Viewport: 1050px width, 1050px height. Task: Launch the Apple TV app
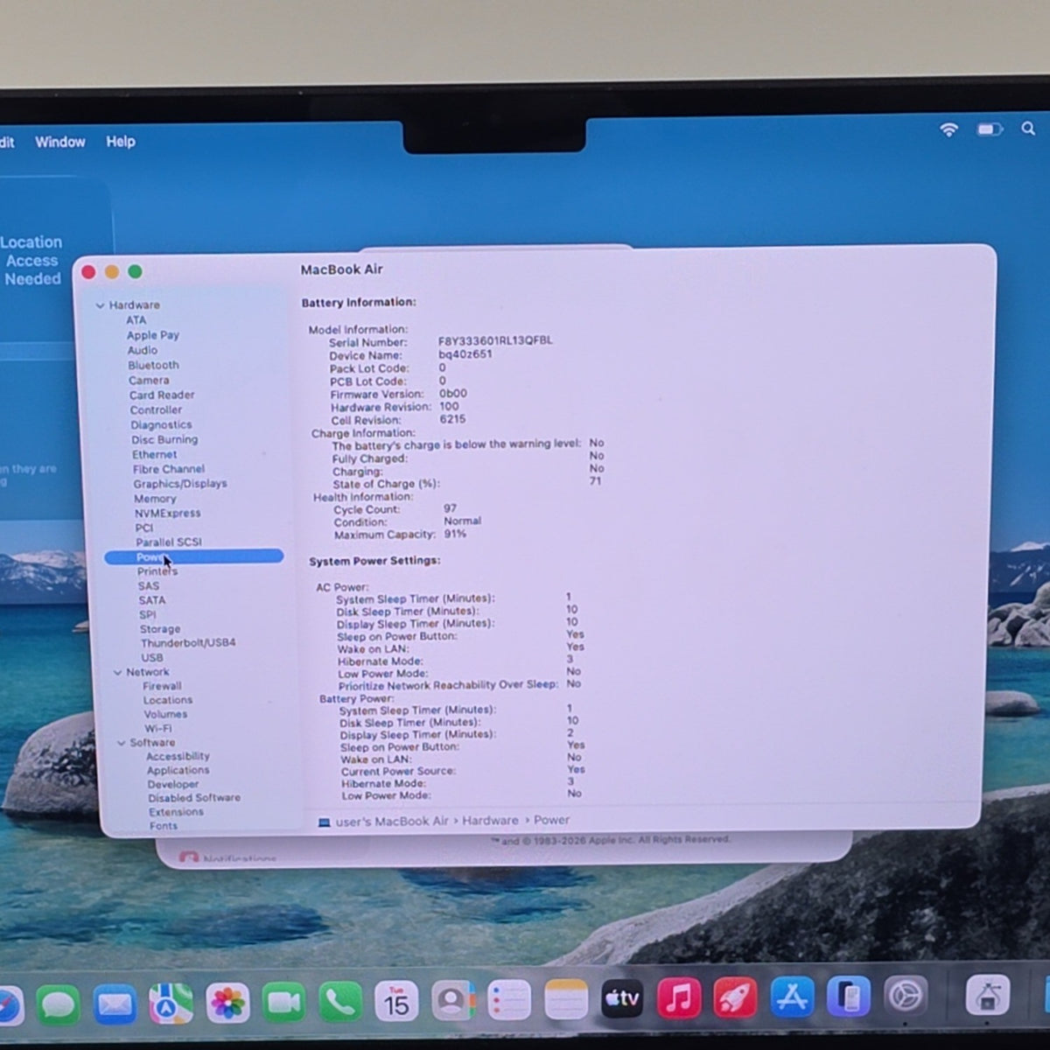point(622,998)
